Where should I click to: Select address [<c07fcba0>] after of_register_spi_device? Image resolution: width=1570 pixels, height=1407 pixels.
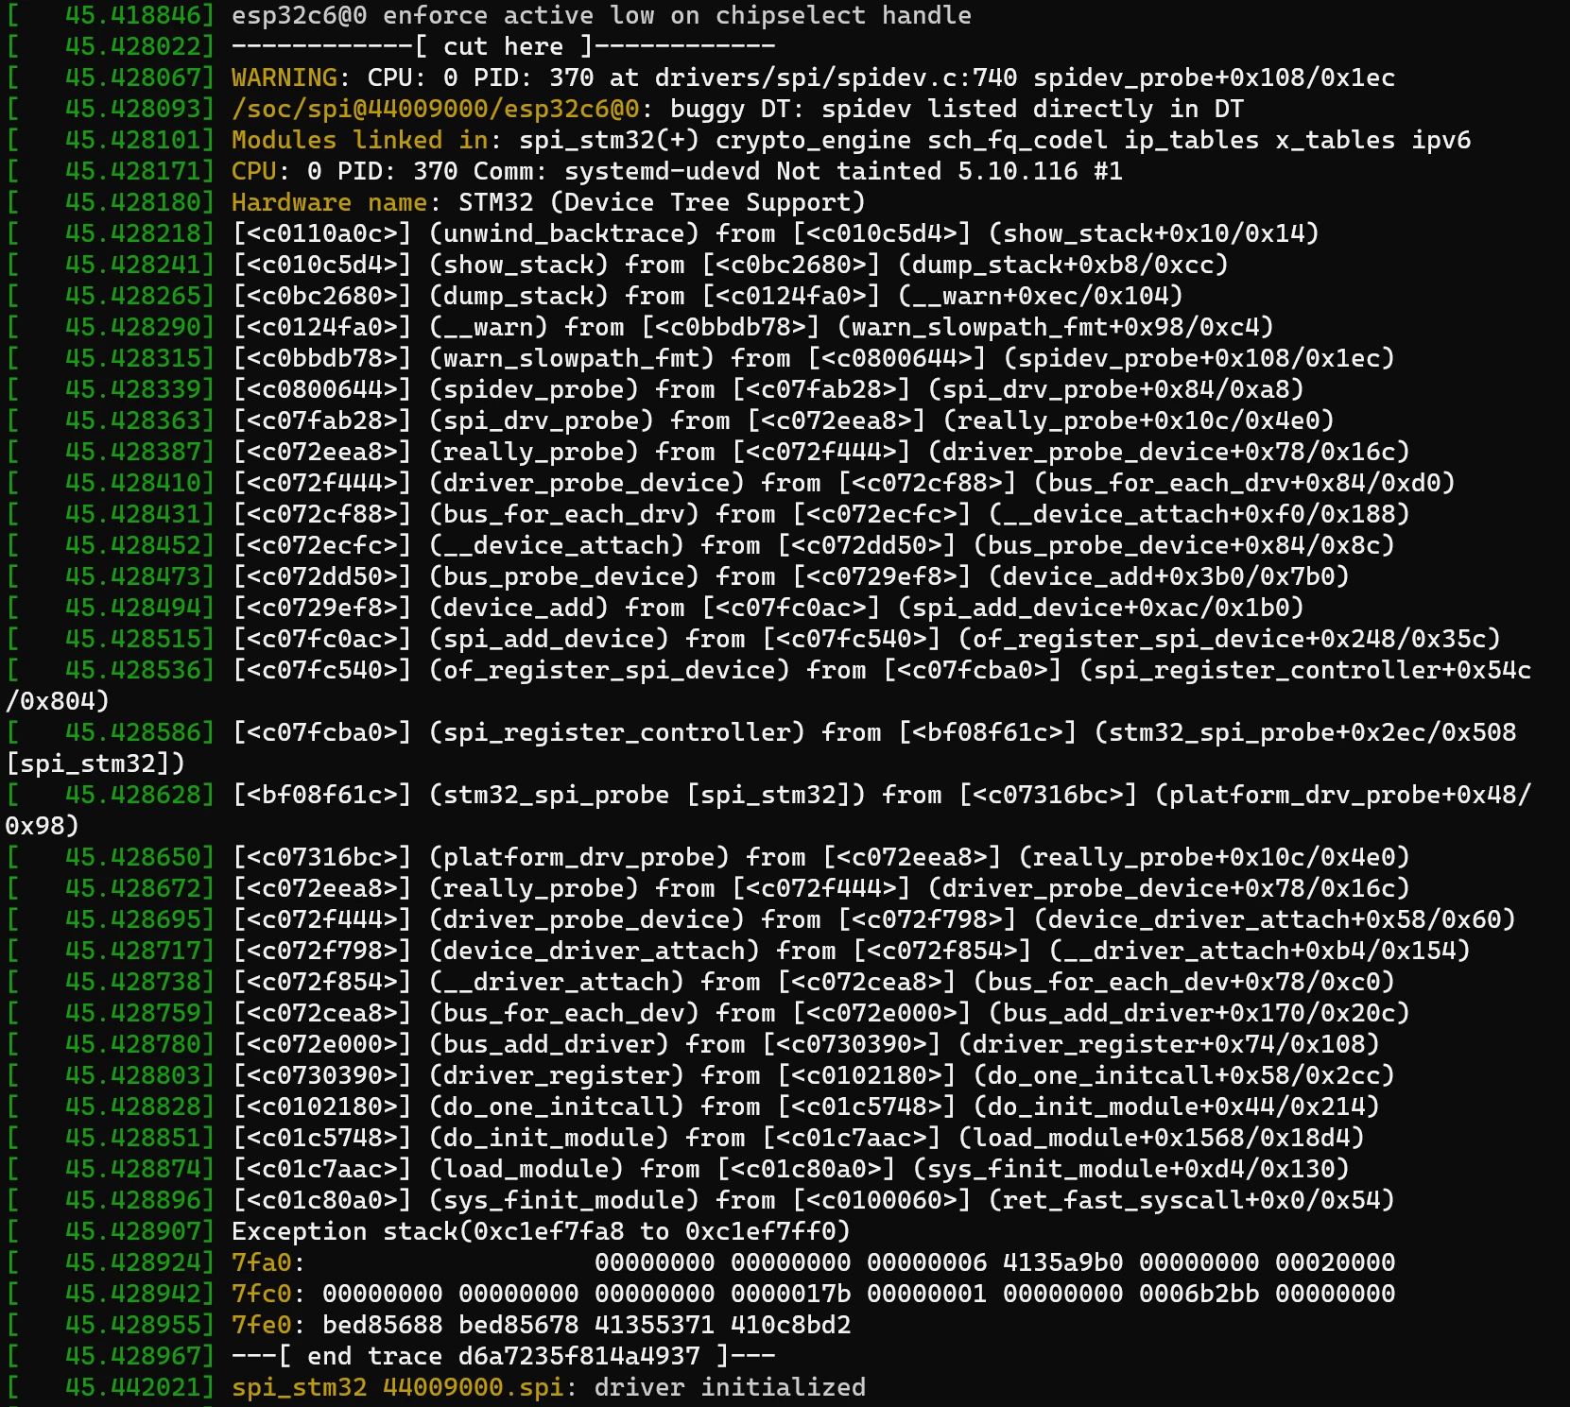973,670
